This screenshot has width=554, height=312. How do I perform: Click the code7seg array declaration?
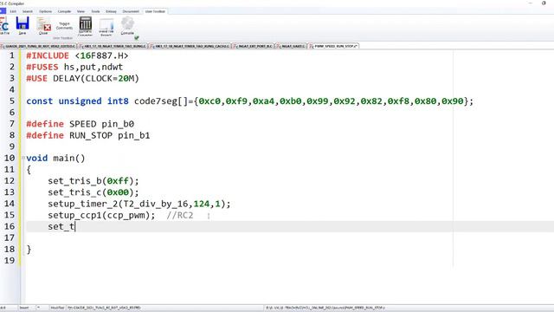click(249, 101)
